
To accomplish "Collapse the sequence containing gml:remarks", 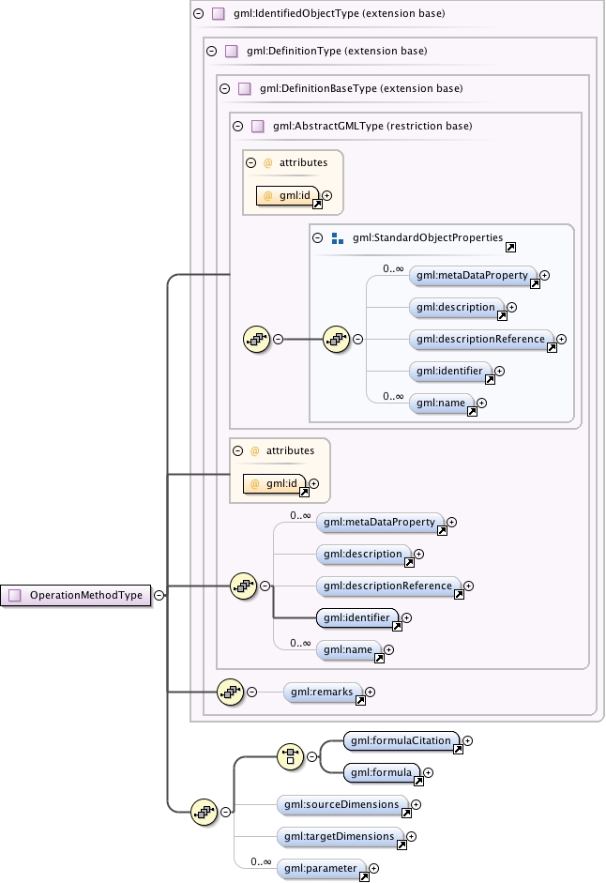I will [x=251, y=693].
